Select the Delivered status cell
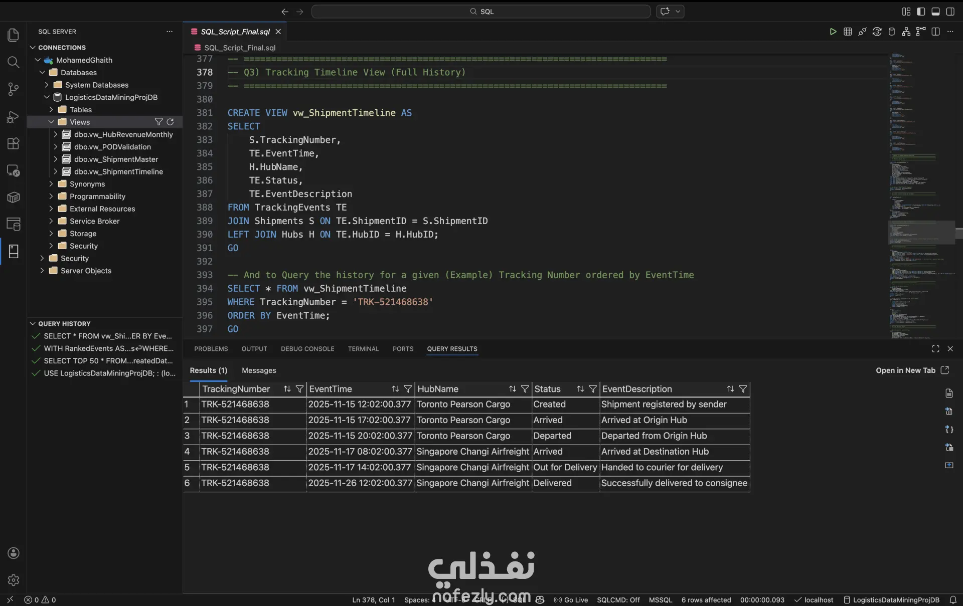This screenshot has height=606, width=963. click(x=565, y=483)
